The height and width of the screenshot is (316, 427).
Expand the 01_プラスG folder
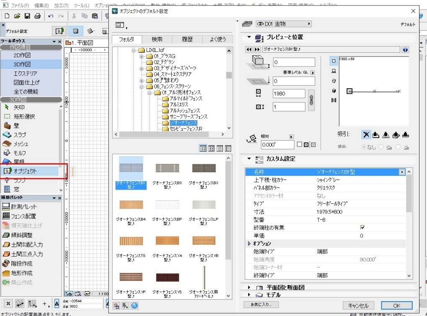(141, 57)
